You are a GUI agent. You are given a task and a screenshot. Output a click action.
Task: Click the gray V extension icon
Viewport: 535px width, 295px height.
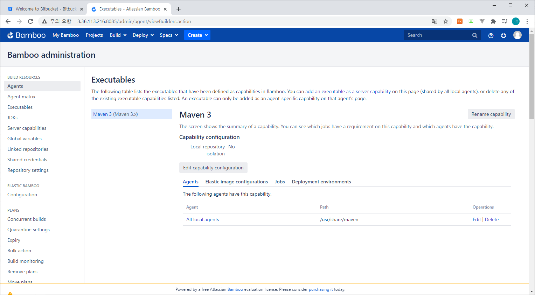[x=482, y=21]
